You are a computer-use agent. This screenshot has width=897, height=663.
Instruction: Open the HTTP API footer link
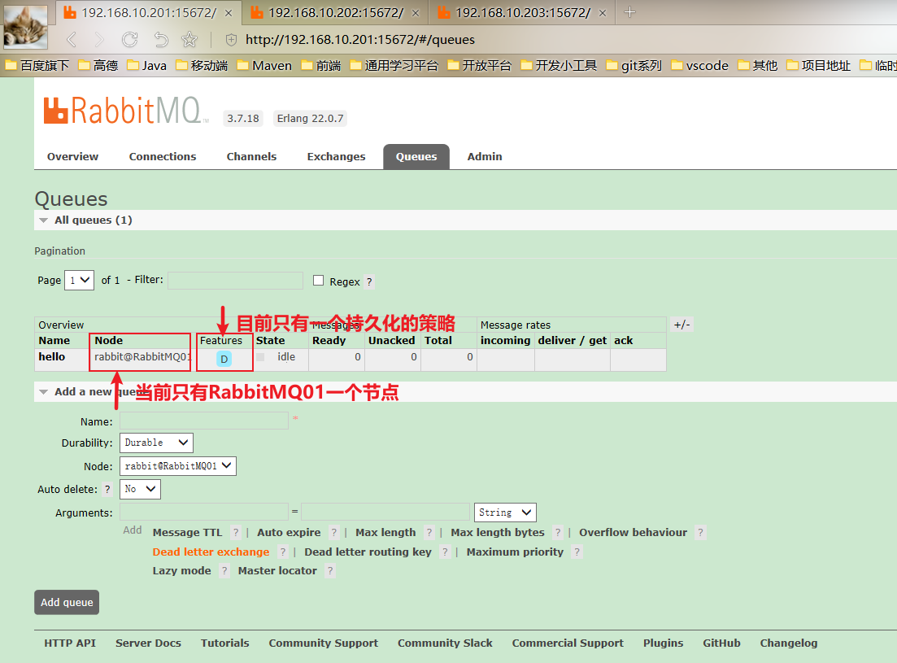pos(71,643)
